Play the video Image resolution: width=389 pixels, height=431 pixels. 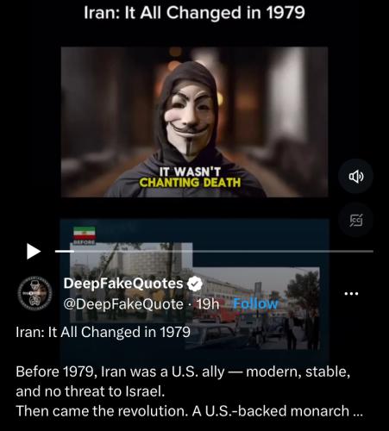34,251
